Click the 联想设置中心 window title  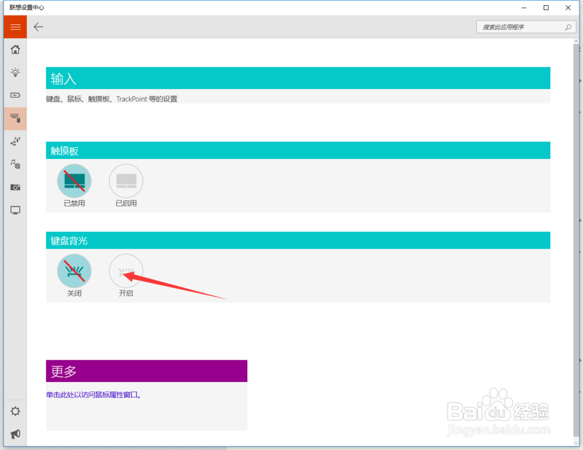[27, 8]
